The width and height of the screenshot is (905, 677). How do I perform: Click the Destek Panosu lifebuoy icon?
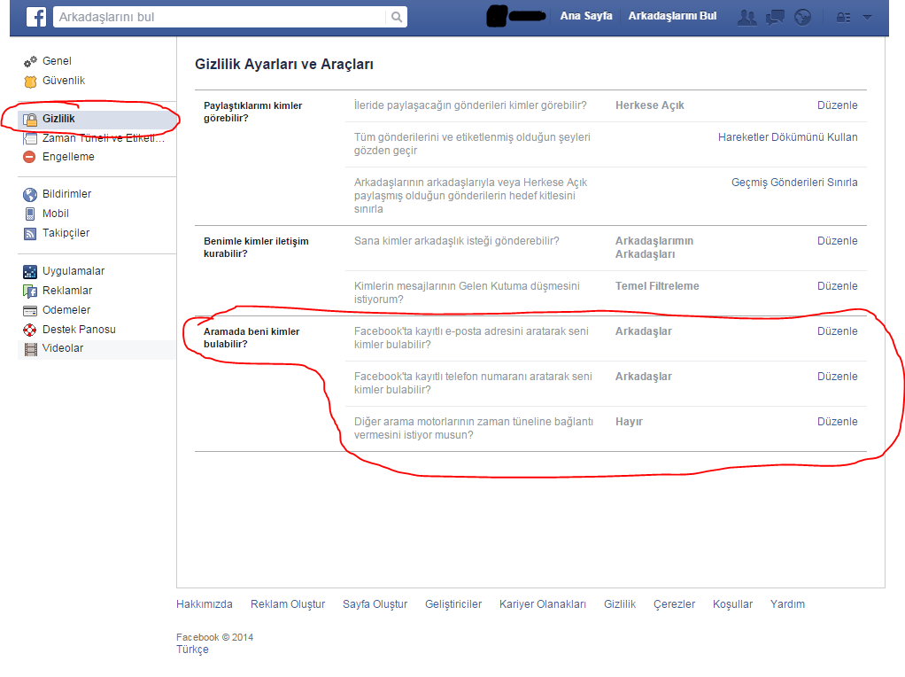[30, 330]
